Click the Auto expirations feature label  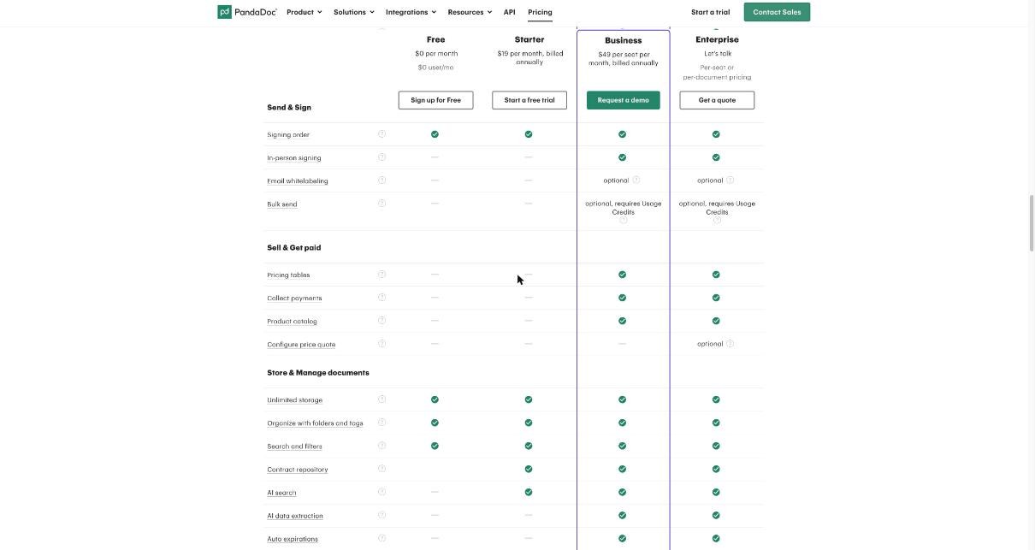(x=293, y=538)
